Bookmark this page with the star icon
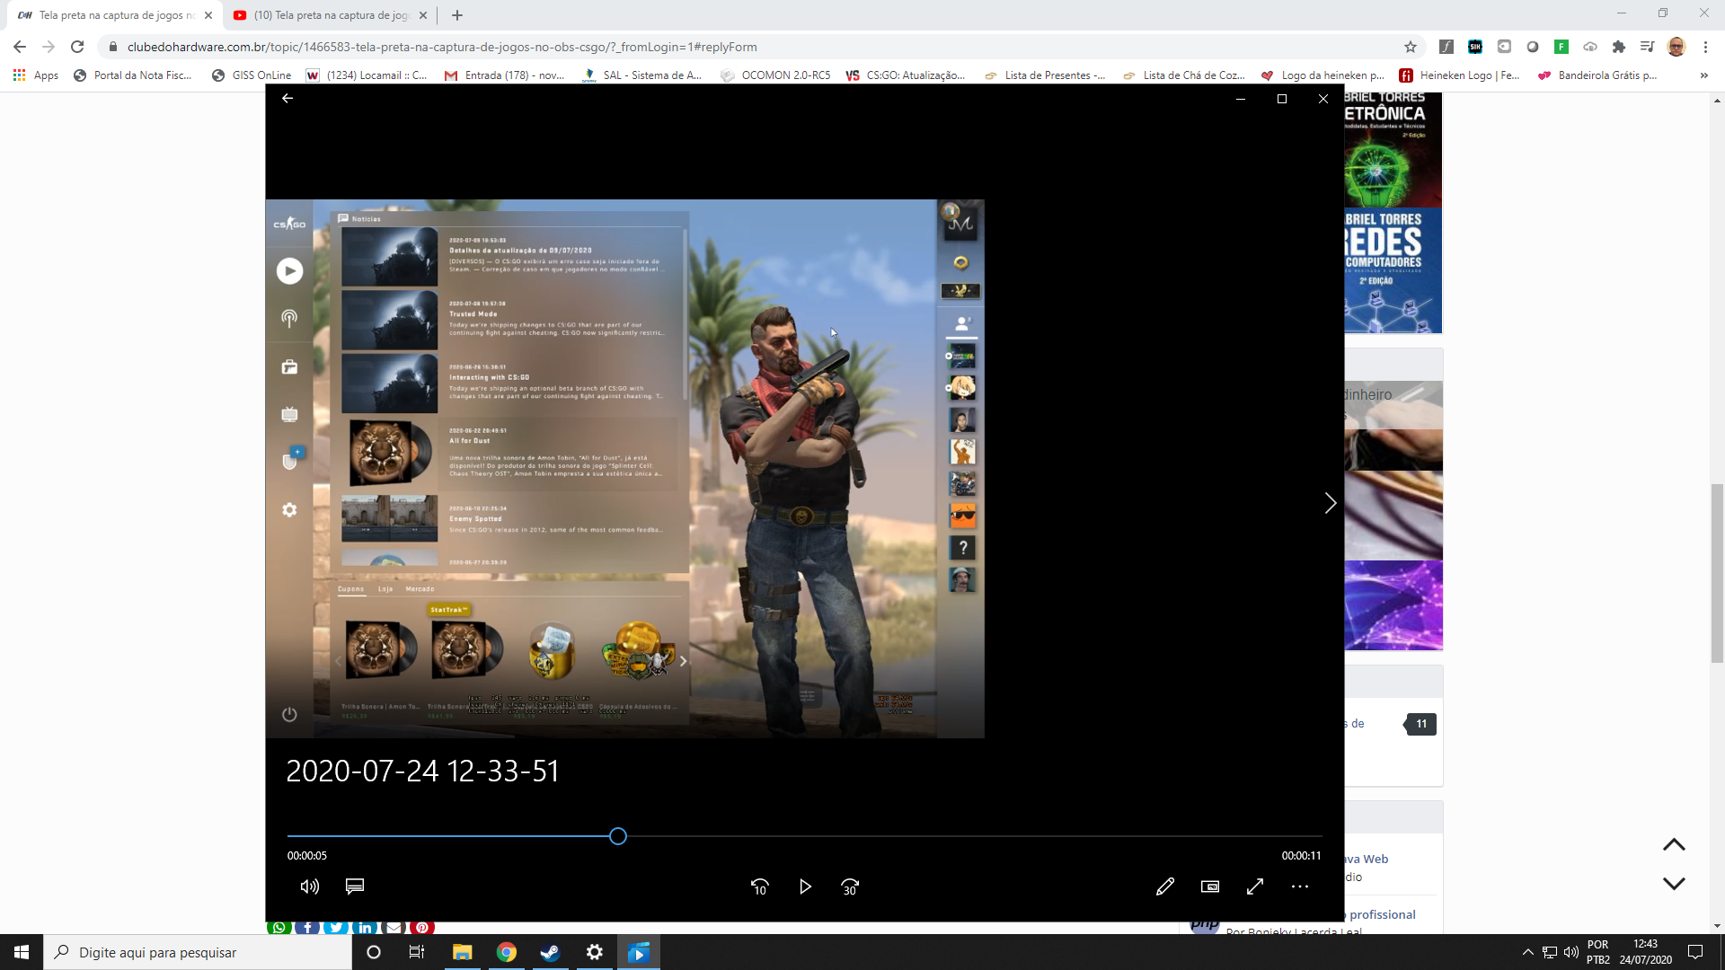Screen dimensions: 1725x970 pos(1411,47)
